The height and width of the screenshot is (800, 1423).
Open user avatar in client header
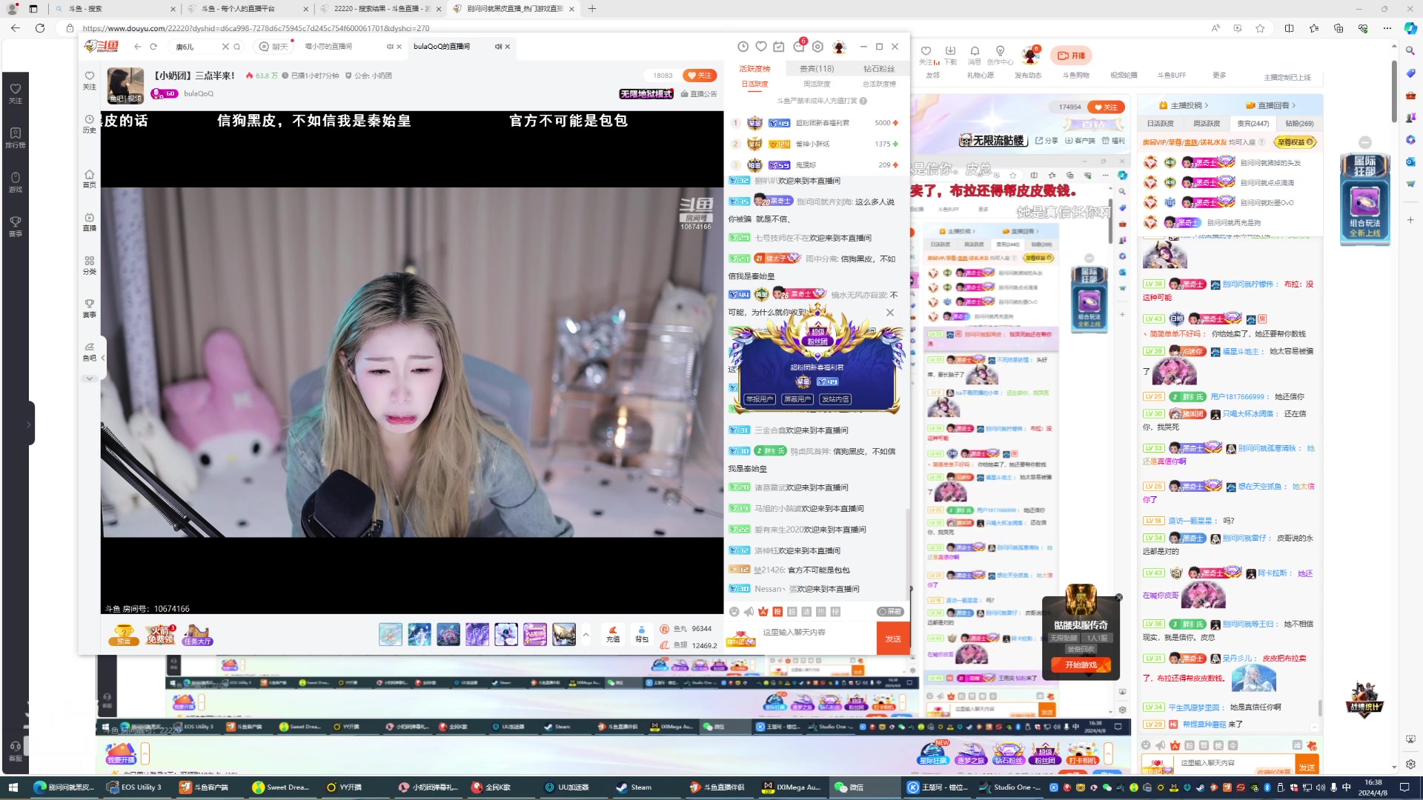click(839, 47)
